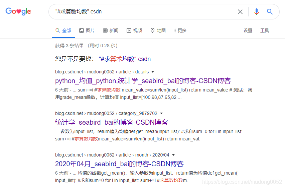Image resolution: width=285 pixels, height=188 pixels.
Task: Click snippet text starting with 用grade_mean函数
Action: pyautogui.click(x=118, y=98)
